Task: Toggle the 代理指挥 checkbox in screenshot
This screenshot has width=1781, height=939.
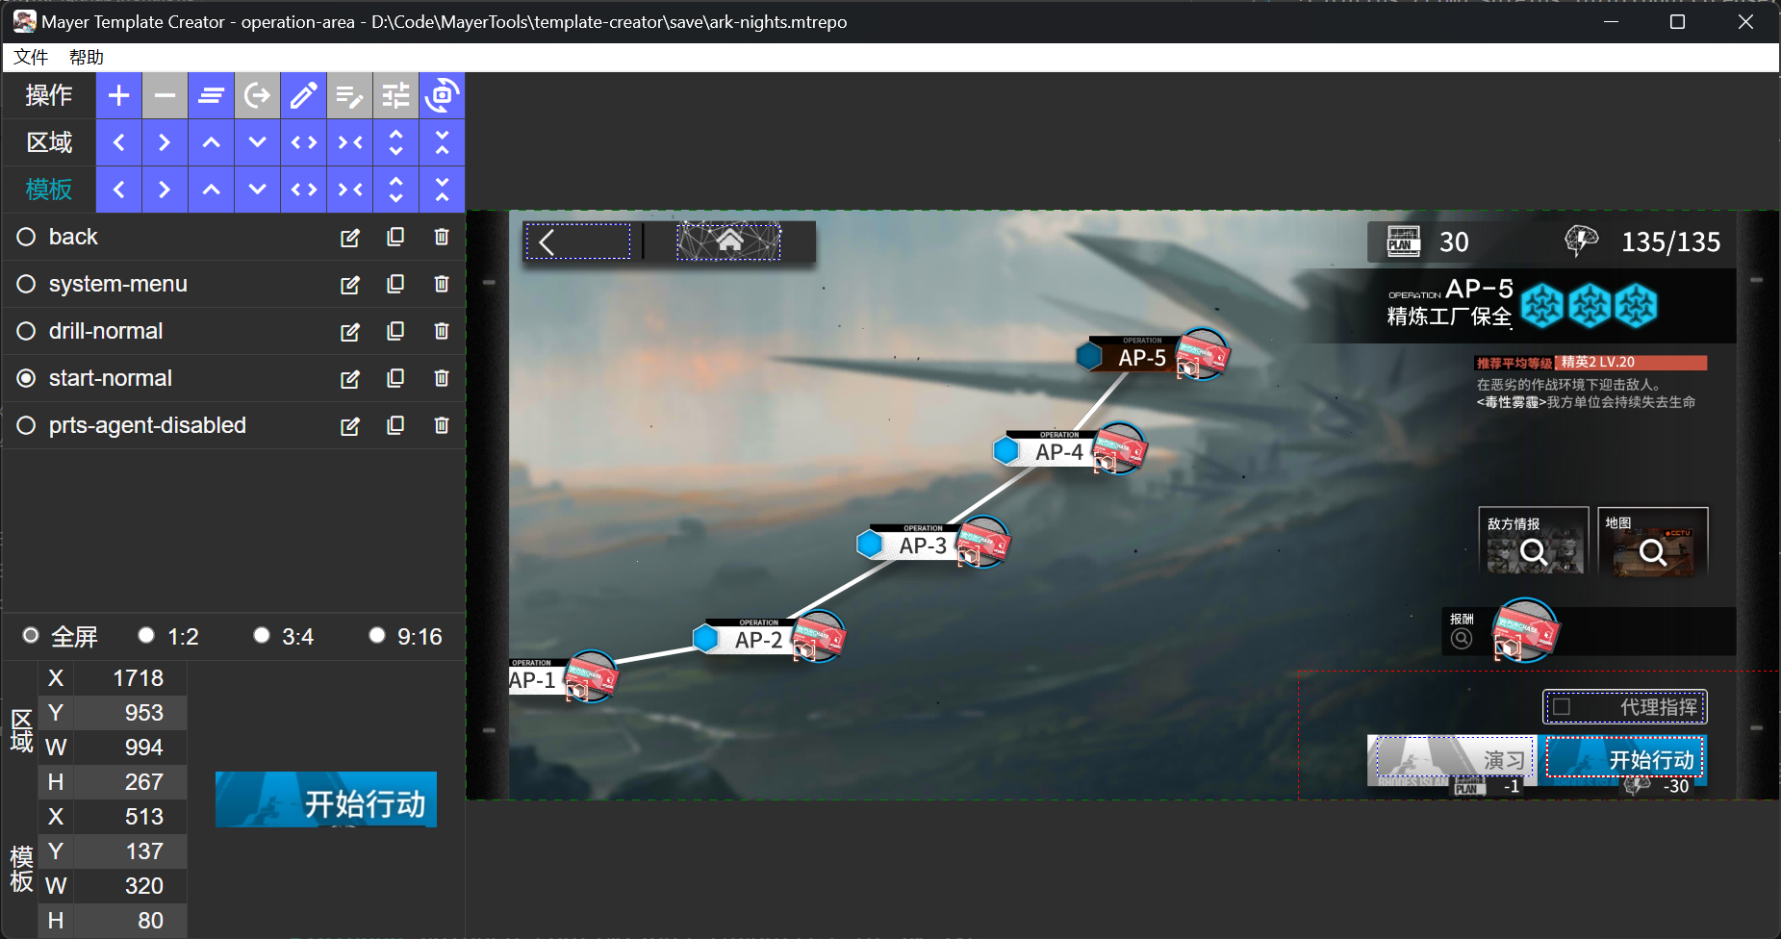Action: [x=1562, y=707]
